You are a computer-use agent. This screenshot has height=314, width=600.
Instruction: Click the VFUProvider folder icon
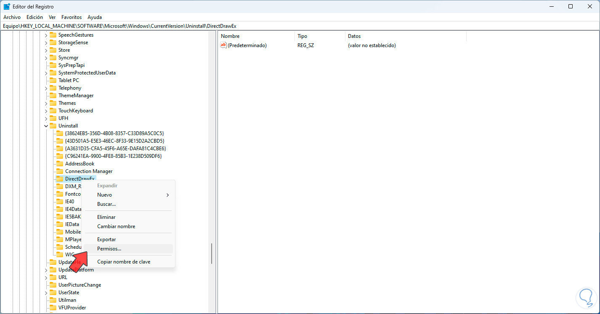[x=53, y=308]
